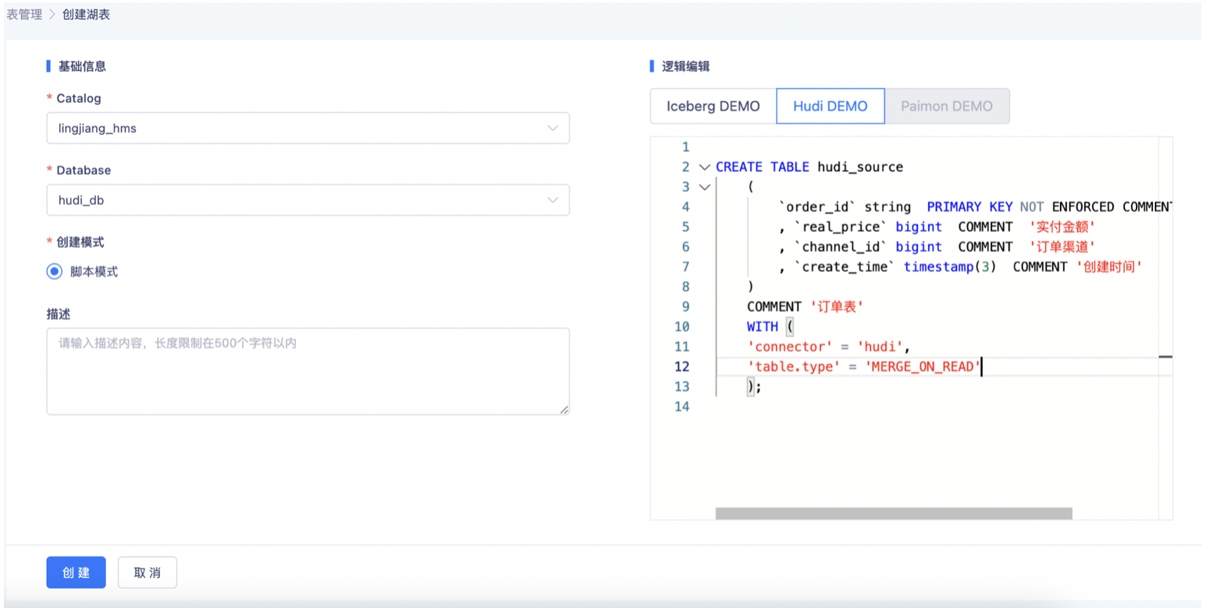Click the '订单表' comment string on line 9
The image size is (1218, 608).
coord(837,307)
